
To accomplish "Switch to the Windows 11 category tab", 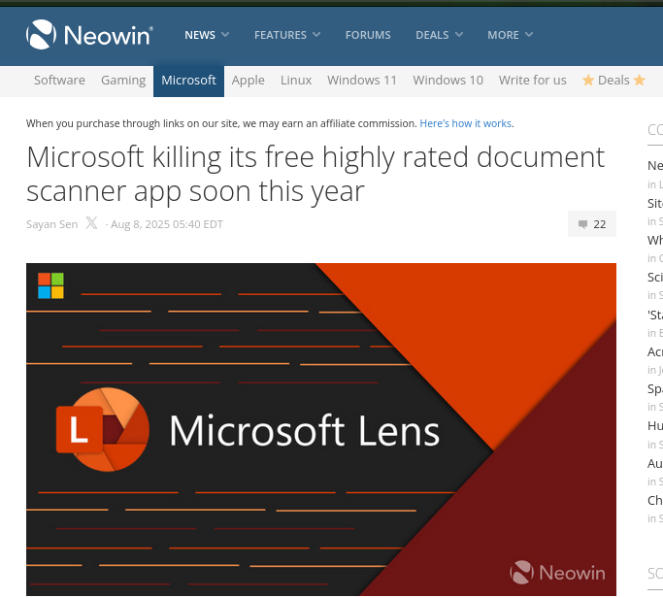I will tap(362, 81).
